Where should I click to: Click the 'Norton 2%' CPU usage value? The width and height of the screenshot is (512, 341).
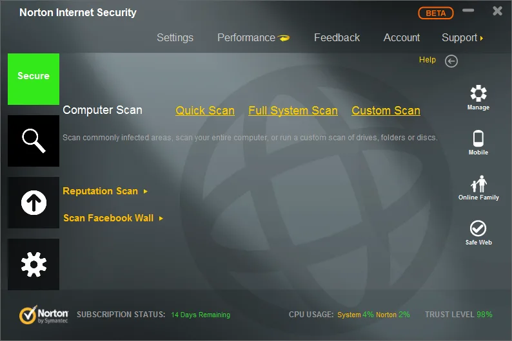(393, 315)
